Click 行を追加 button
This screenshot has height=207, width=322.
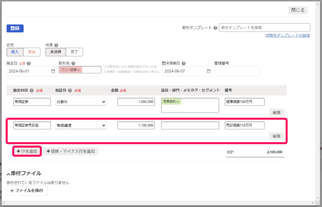pyautogui.click(x=27, y=151)
